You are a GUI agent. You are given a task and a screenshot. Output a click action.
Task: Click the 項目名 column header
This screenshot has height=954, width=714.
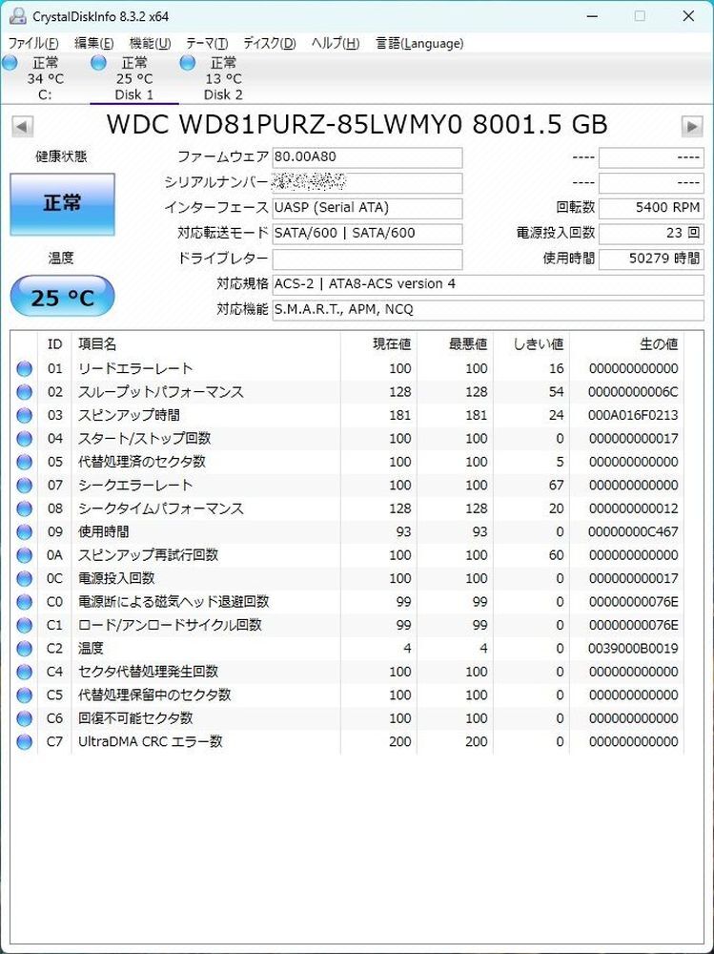pos(206,344)
